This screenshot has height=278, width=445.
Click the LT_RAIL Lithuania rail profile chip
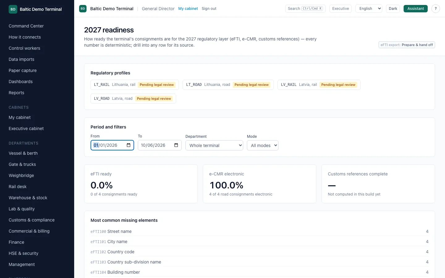(x=135, y=85)
